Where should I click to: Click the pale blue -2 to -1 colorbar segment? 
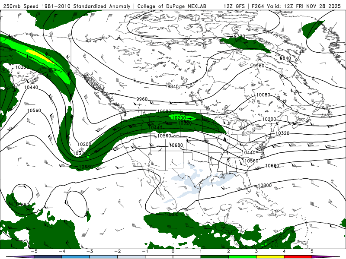point(131,257)
